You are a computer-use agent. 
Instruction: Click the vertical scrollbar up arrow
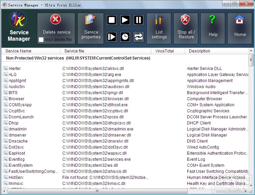251,51
